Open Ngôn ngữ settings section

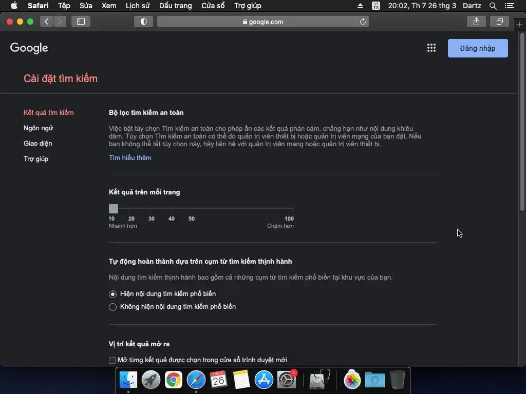coord(38,128)
